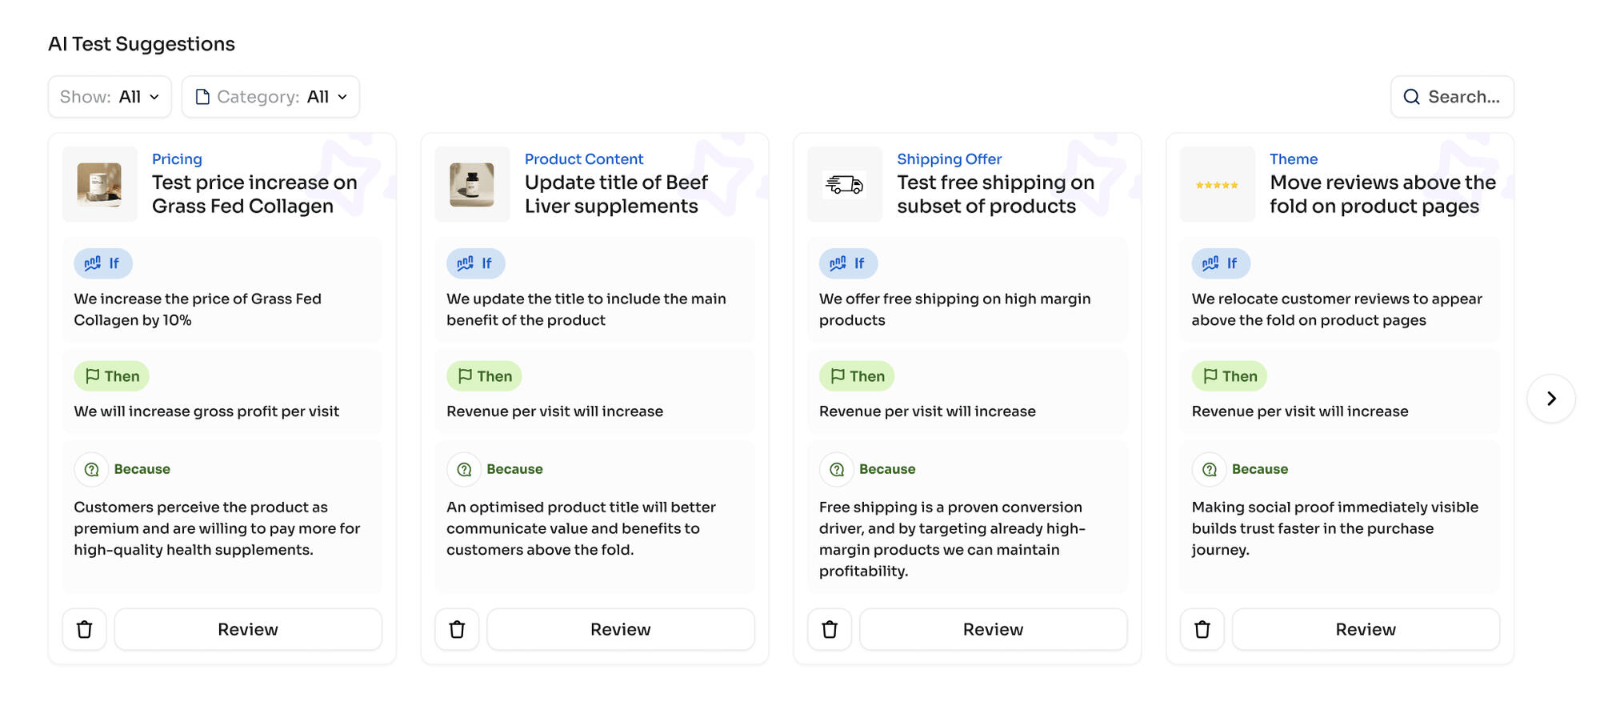The width and height of the screenshot is (1600, 718).
Task: Click the search magnifier icon
Action: [1412, 97]
